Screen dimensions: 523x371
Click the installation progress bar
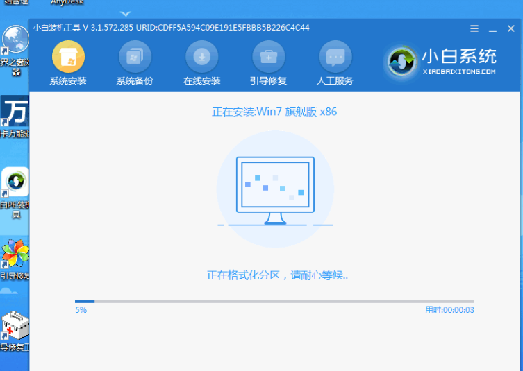click(274, 302)
